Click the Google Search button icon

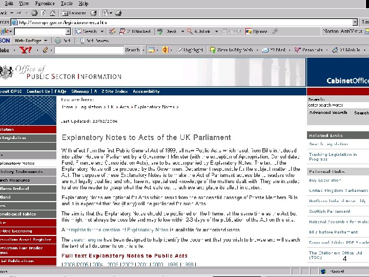[x=78, y=31]
